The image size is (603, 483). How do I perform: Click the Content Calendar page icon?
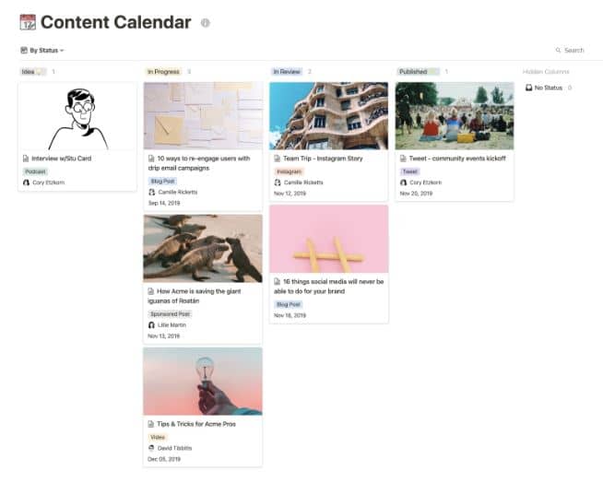28,22
